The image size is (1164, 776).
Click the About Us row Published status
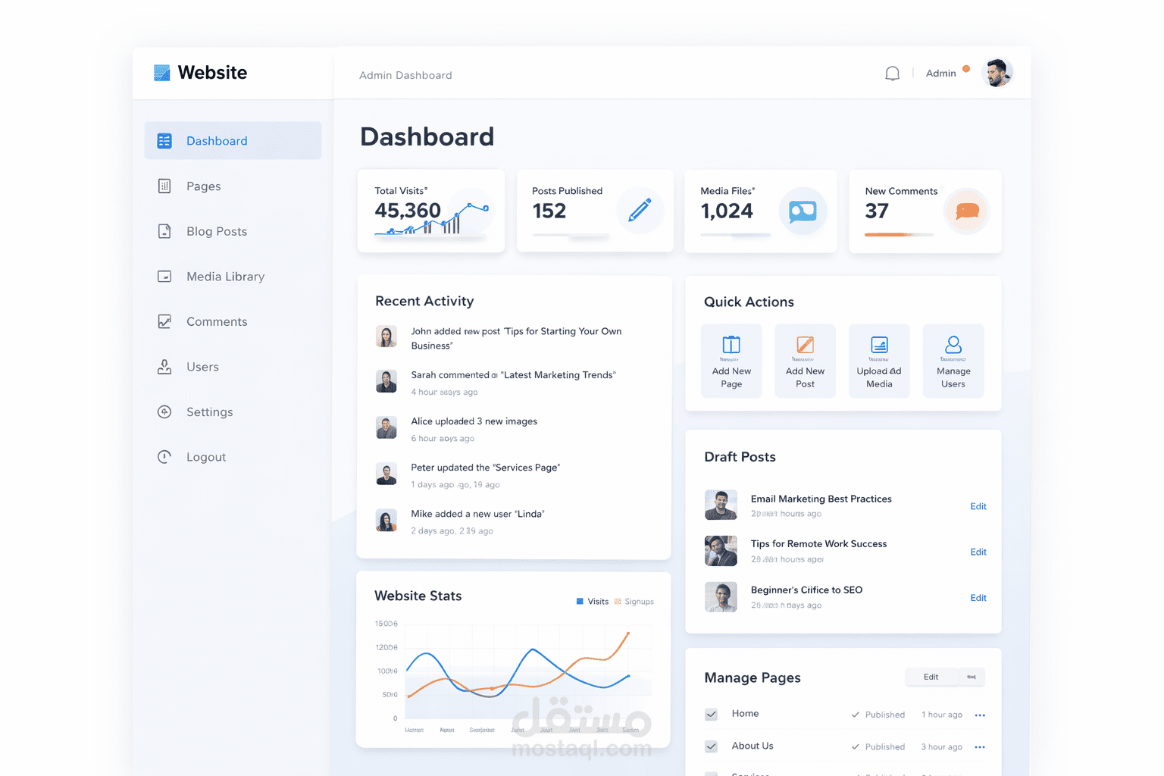878,746
